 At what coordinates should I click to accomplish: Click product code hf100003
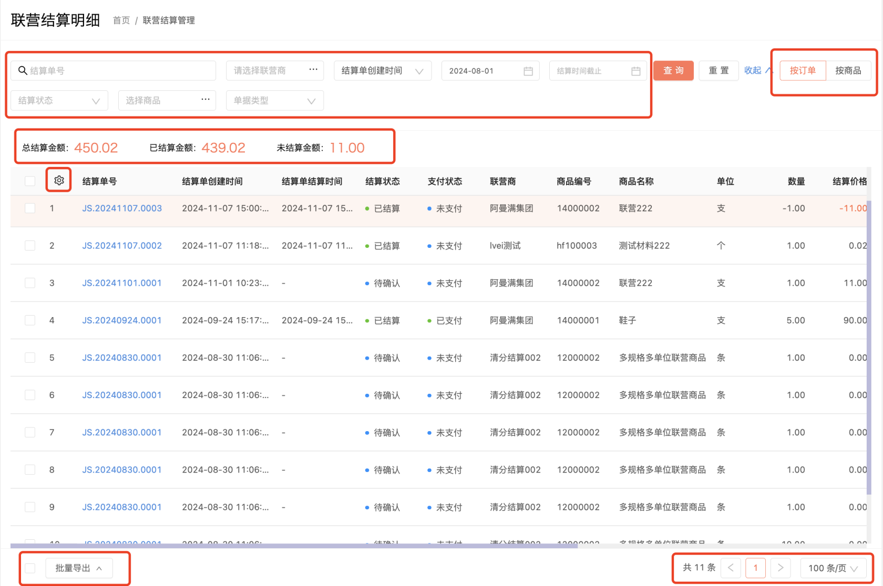(x=577, y=245)
